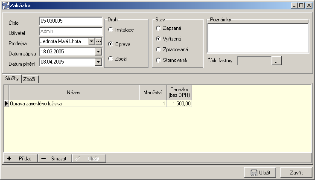Viewport: 315px width, 180px height.
Task: Click inside the Poznámky text area
Action: tap(257, 38)
